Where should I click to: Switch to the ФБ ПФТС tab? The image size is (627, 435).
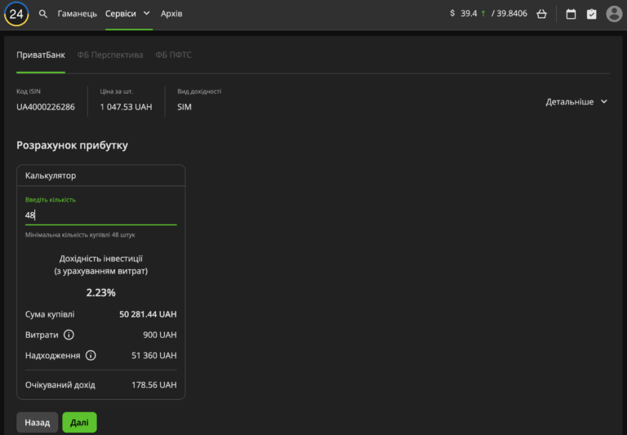174,55
